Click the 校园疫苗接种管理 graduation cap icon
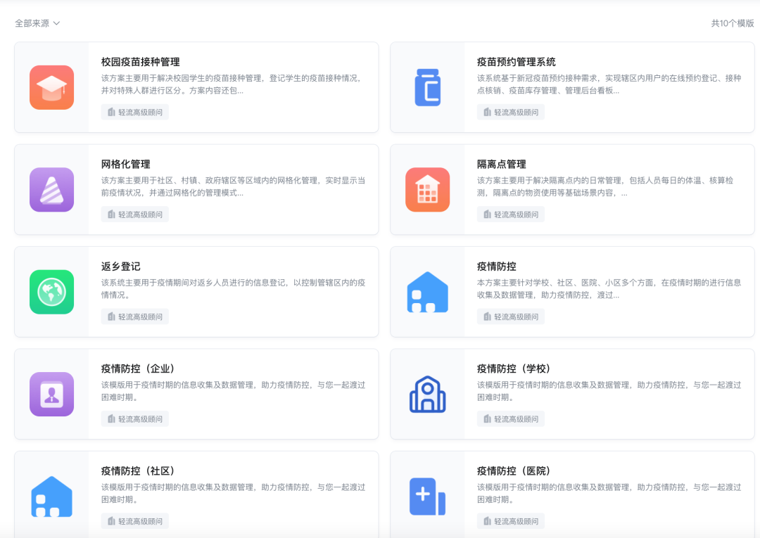 coord(51,87)
